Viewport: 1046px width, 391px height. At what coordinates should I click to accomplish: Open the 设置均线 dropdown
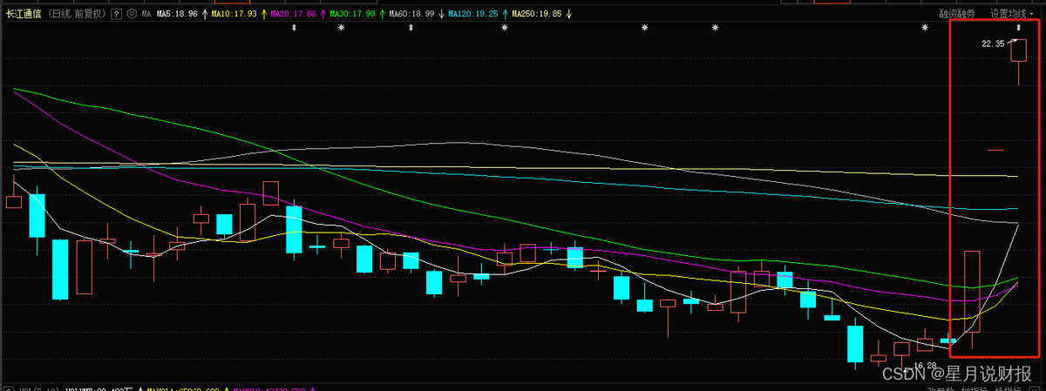coord(1014,14)
